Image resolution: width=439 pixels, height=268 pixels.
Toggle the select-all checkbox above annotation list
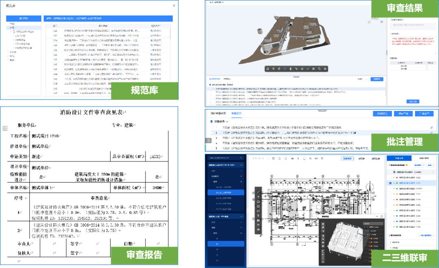[x=211, y=121]
